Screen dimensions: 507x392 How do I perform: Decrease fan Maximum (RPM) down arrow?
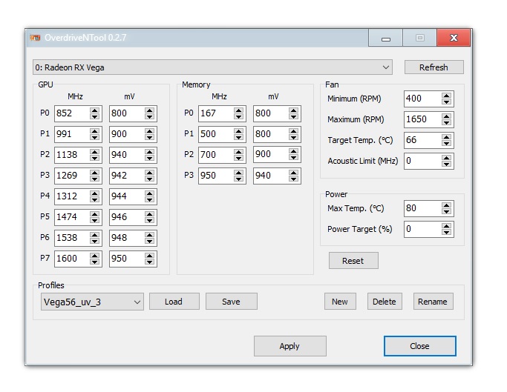(447, 123)
